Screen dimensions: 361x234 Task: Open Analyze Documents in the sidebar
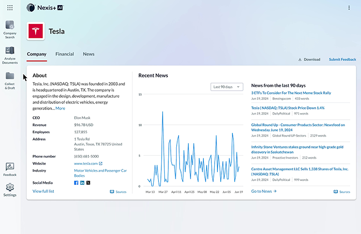pyautogui.click(x=10, y=51)
